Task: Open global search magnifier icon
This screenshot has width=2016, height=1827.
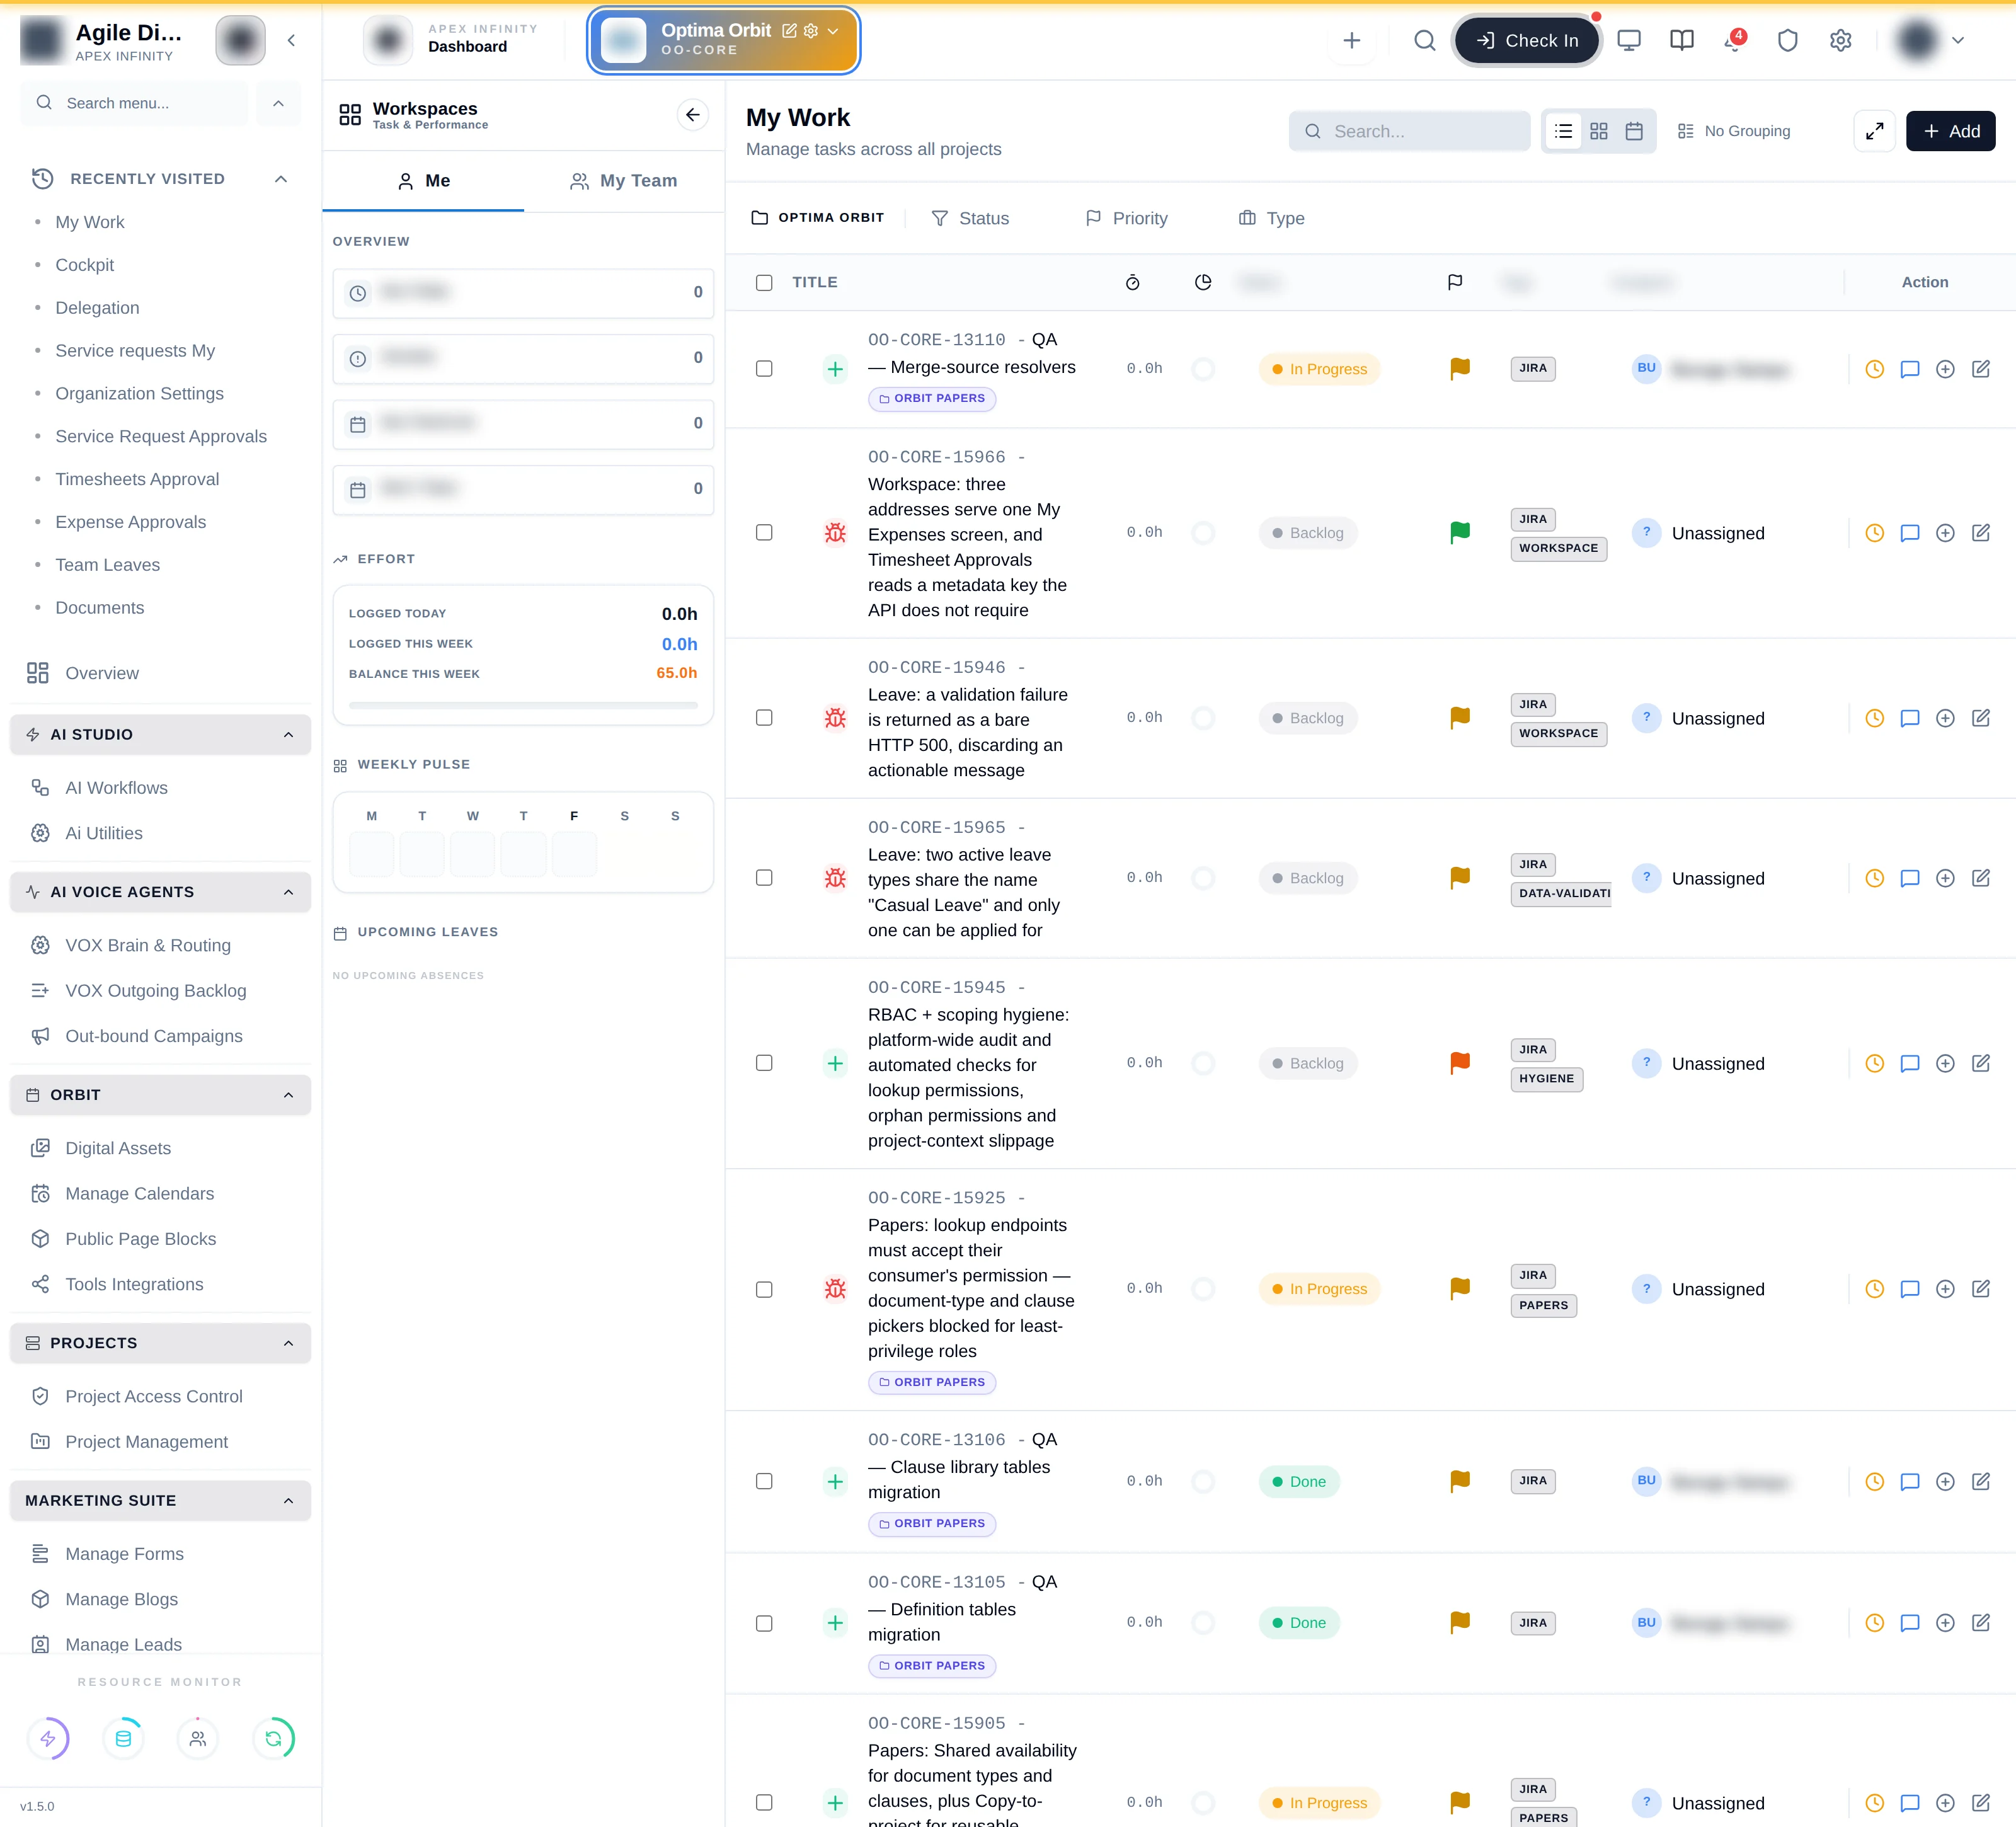Action: click(1425, 41)
